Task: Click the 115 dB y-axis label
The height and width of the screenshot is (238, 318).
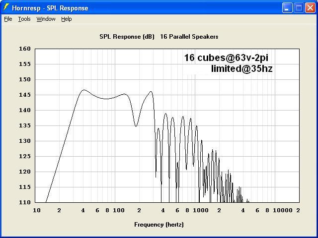Action: 25,187
